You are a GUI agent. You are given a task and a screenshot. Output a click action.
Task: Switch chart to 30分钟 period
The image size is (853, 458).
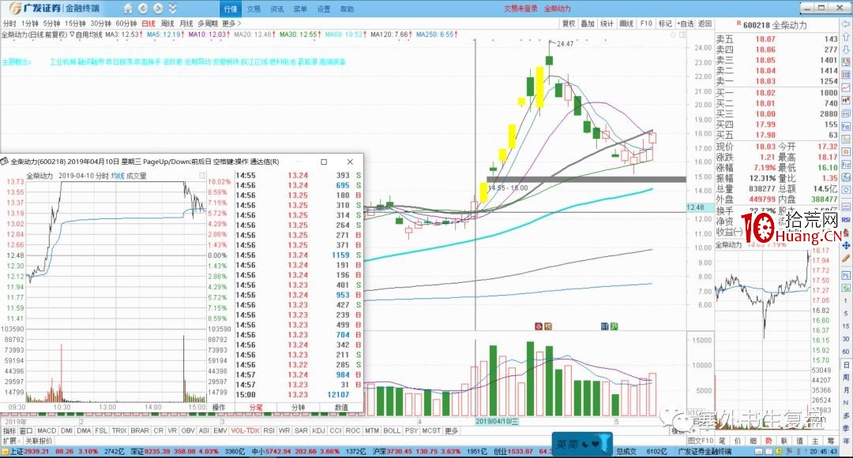(x=100, y=24)
